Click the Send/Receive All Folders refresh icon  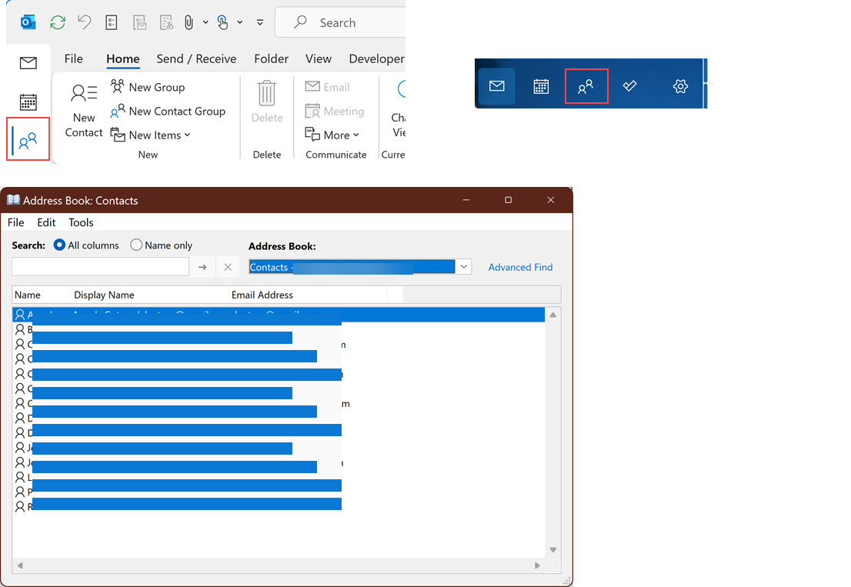click(x=57, y=22)
